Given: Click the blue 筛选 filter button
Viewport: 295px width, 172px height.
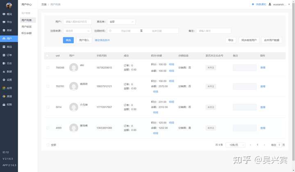Looking at the screenshot, I should 68,40.
